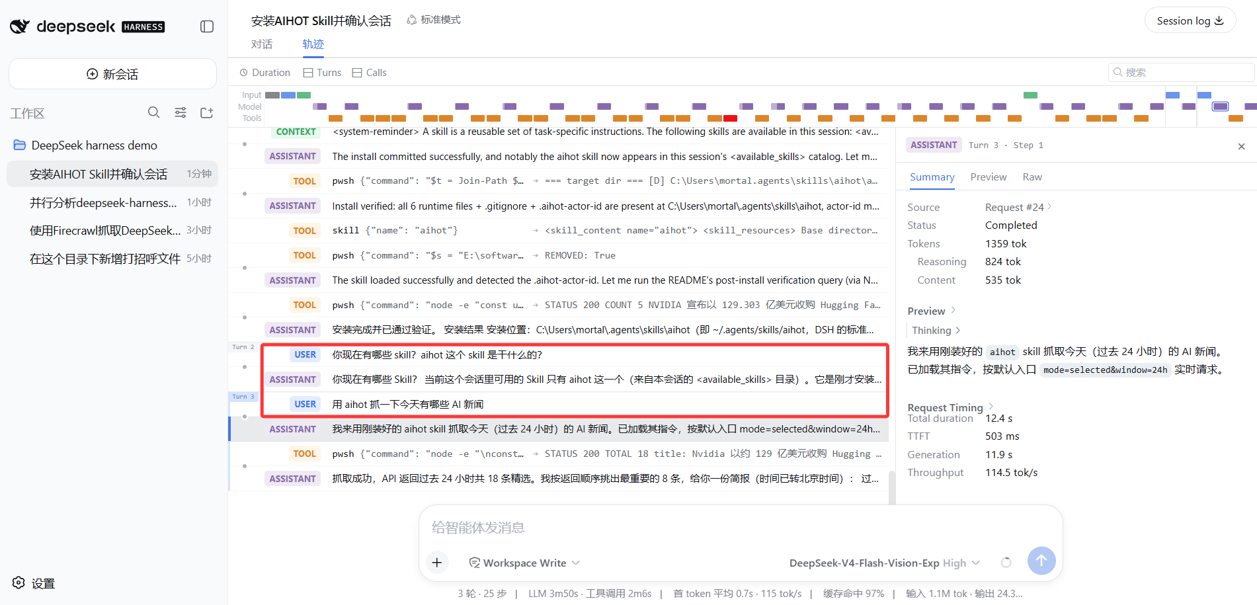Collapse the sidebar panel icon
This screenshot has width=1257, height=605.
pyautogui.click(x=207, y=26)
